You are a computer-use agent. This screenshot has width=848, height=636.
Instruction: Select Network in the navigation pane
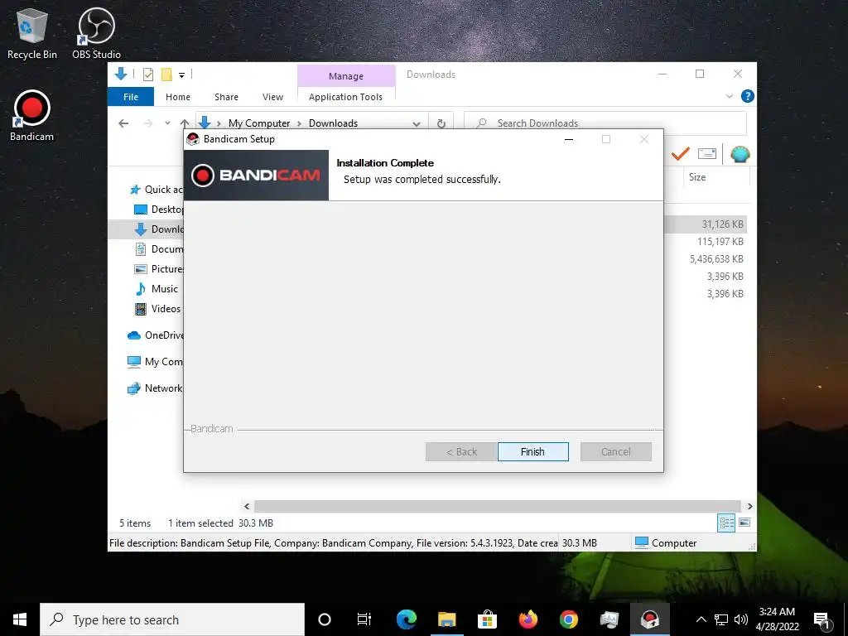tap(155, 388)
